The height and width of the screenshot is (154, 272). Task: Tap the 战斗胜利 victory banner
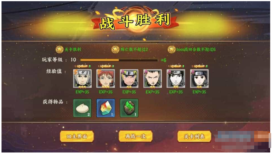click(x=135, y=22)
